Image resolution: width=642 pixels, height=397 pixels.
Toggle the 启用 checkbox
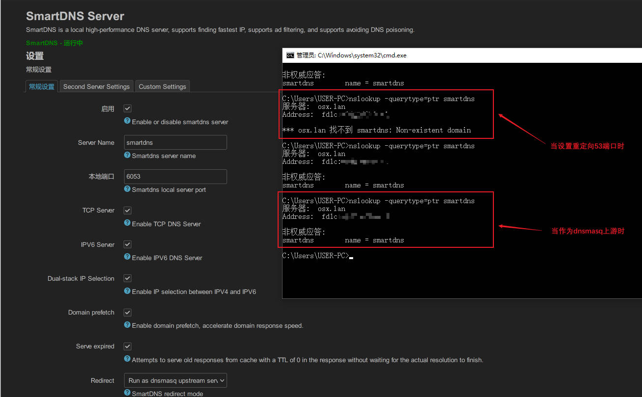[128, 108]
